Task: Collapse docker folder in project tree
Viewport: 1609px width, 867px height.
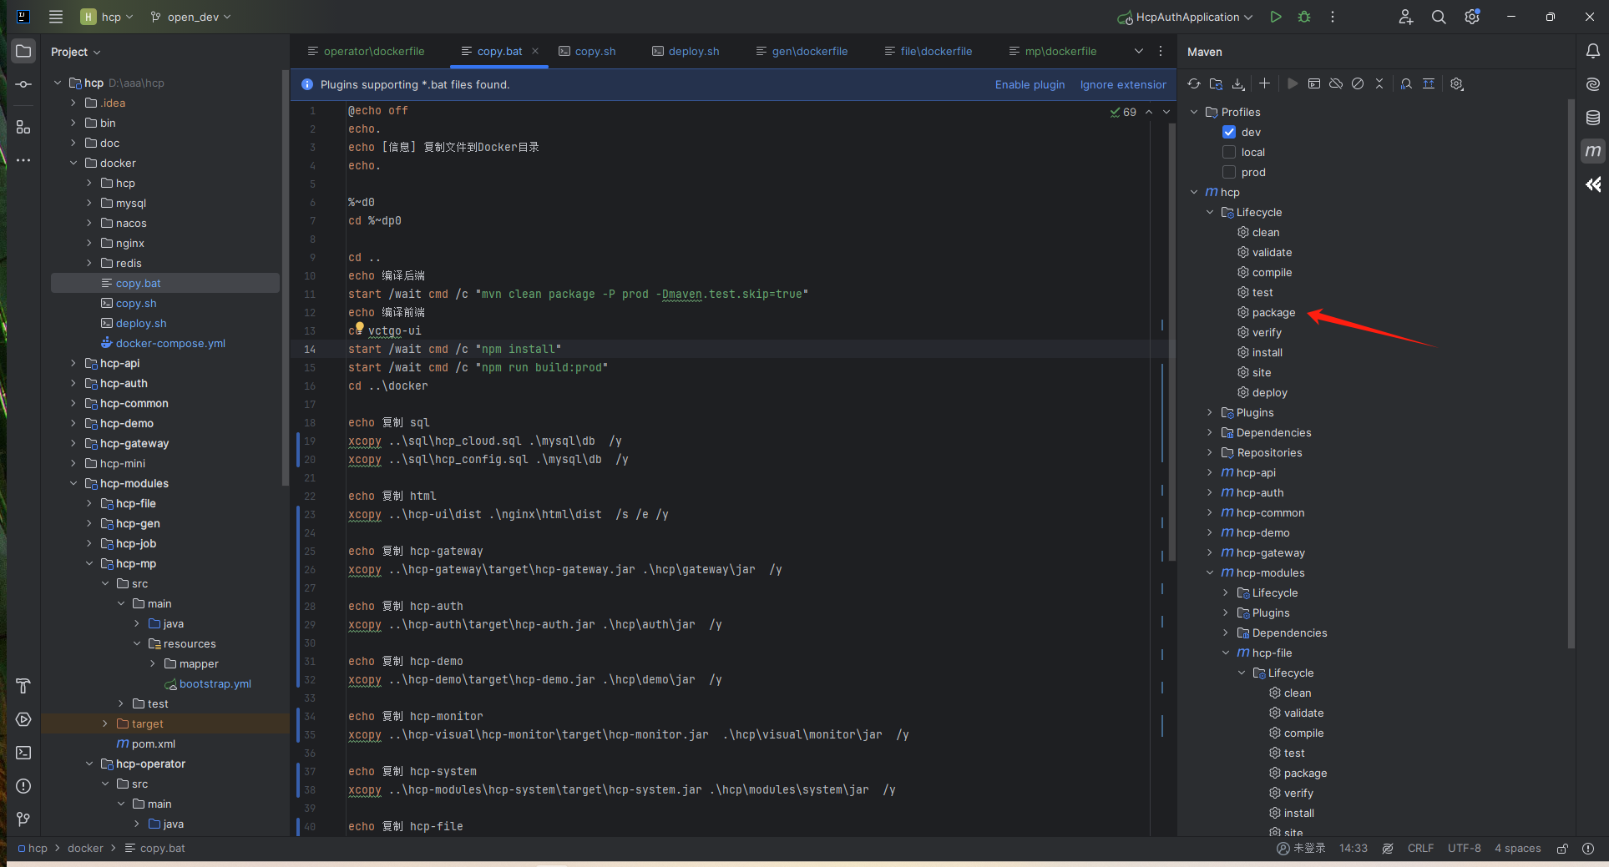Action: coord(73,164)
